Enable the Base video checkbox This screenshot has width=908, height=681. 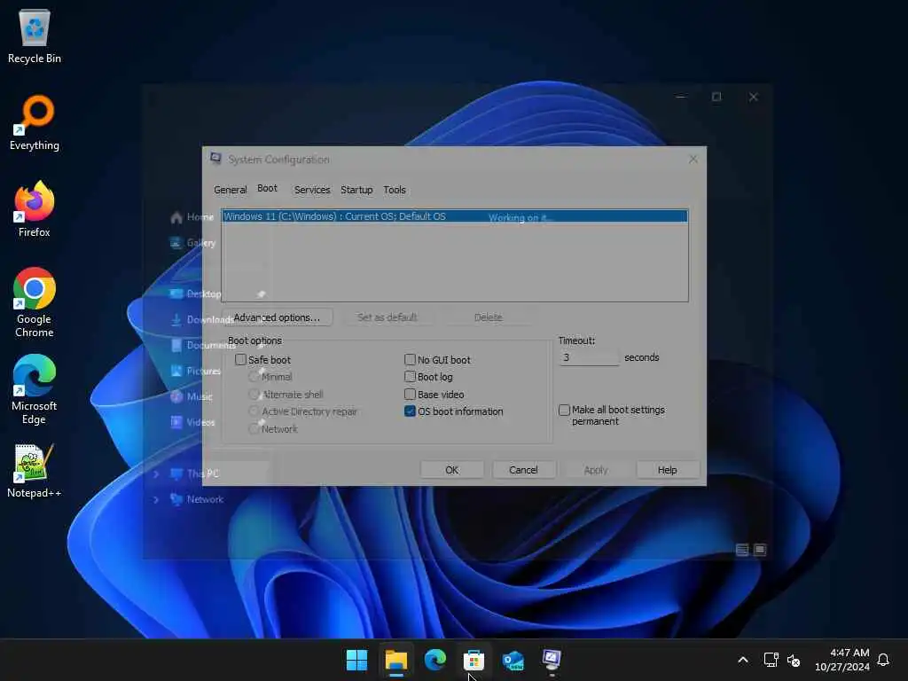[x=410, y=395]
